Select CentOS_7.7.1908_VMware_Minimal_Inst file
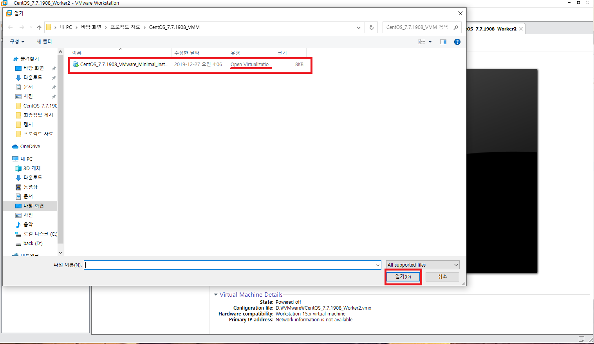Viewport: 594px width, 344px height. pos(124,64)
